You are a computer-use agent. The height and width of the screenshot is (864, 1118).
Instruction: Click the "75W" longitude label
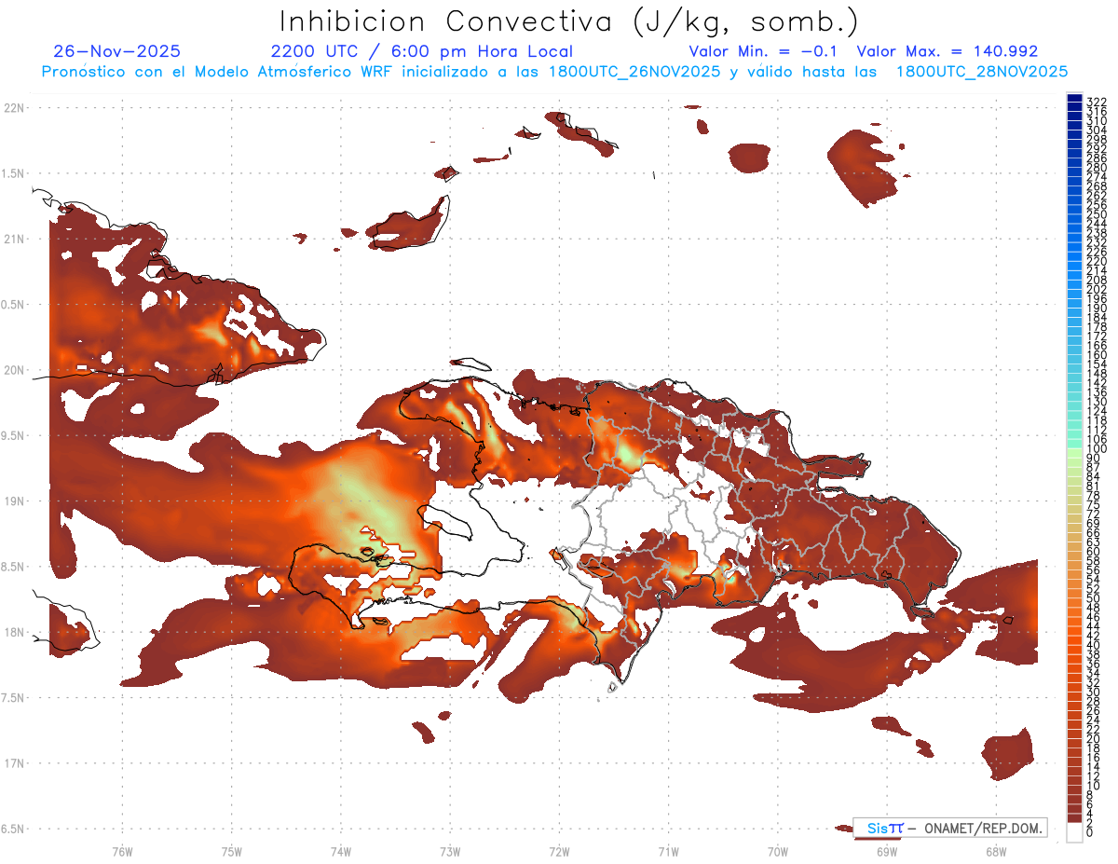pyautogui.click(x=231, y=850)
